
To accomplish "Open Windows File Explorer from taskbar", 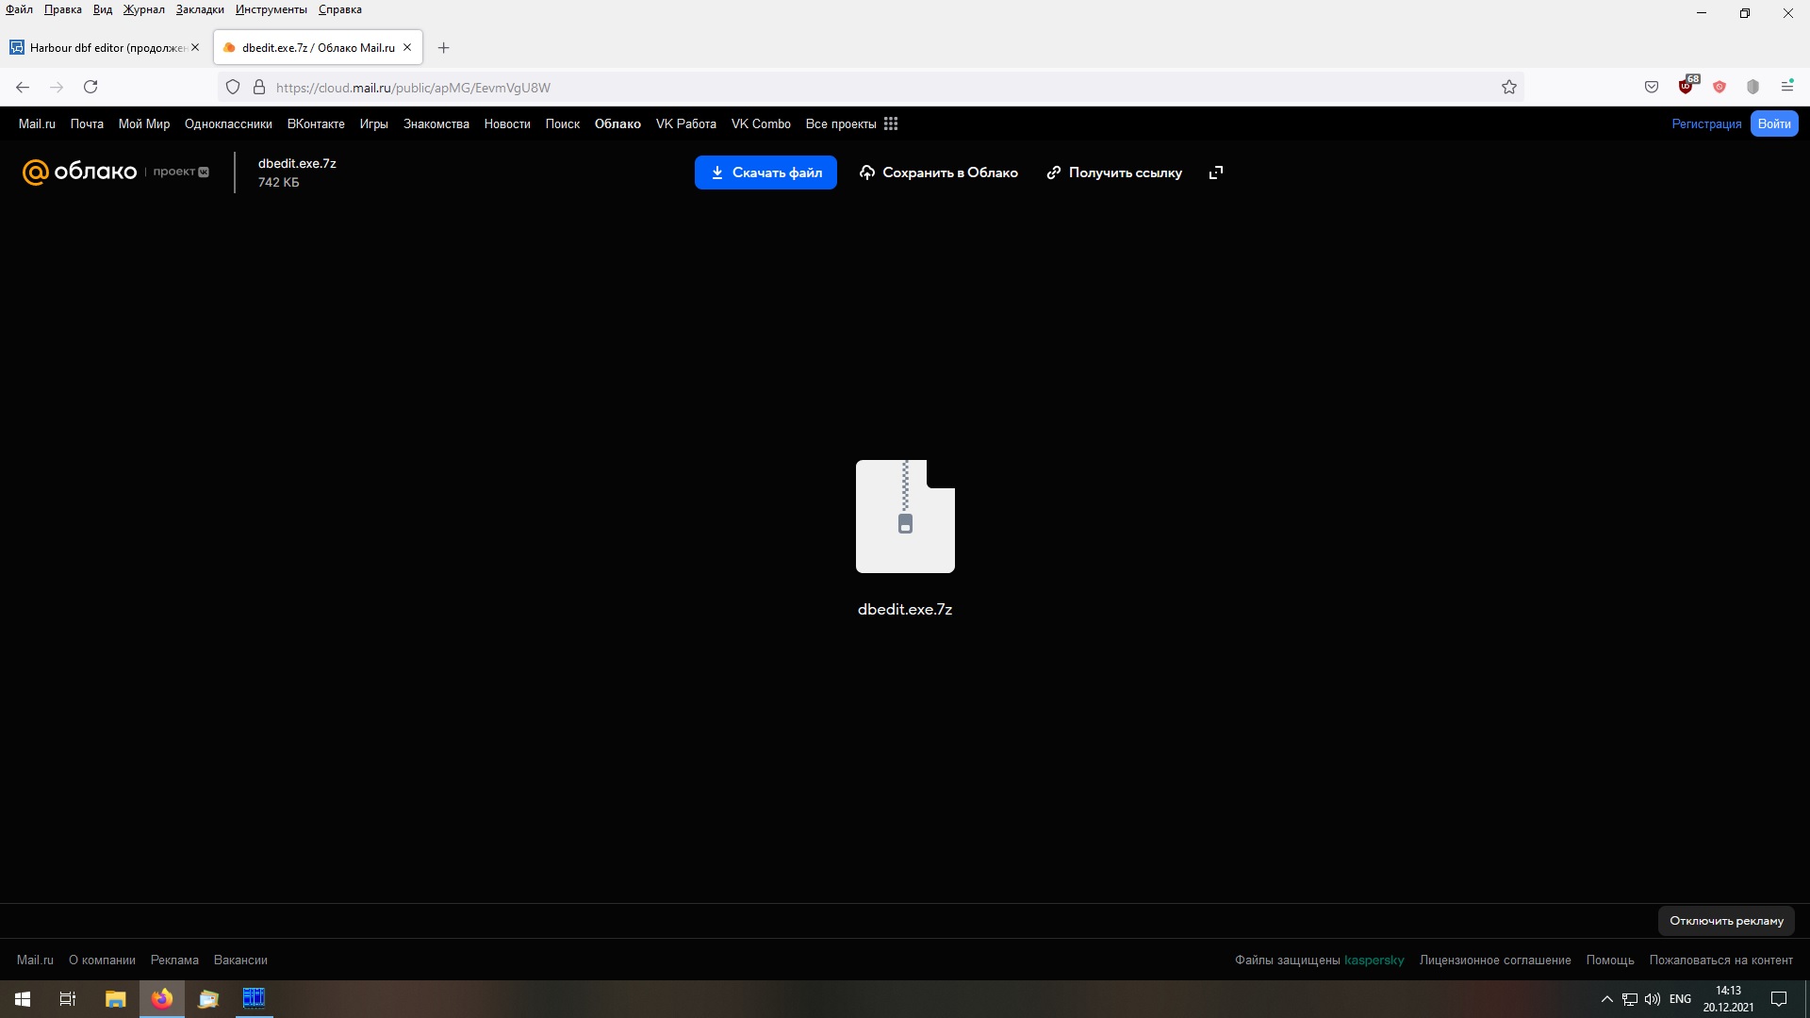I will coord(115,999).
